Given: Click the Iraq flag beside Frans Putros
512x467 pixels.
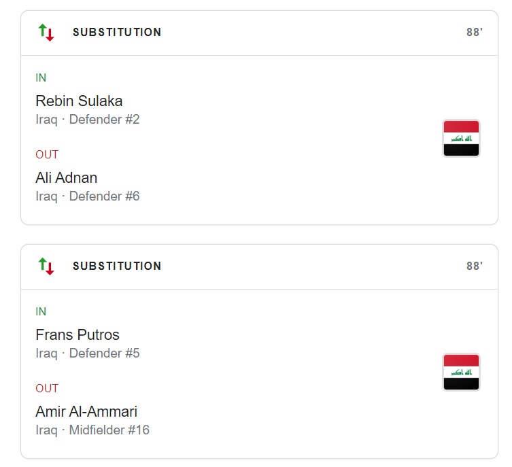Looking at the screenshot, I should [461, 373].
